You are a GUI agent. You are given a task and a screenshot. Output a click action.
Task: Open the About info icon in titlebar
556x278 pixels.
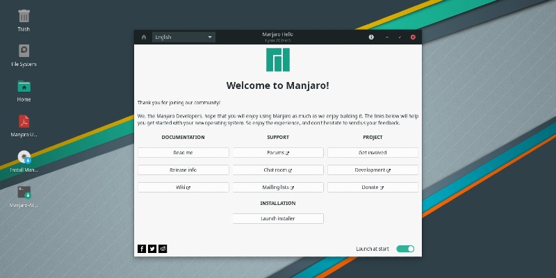[371, 37]
